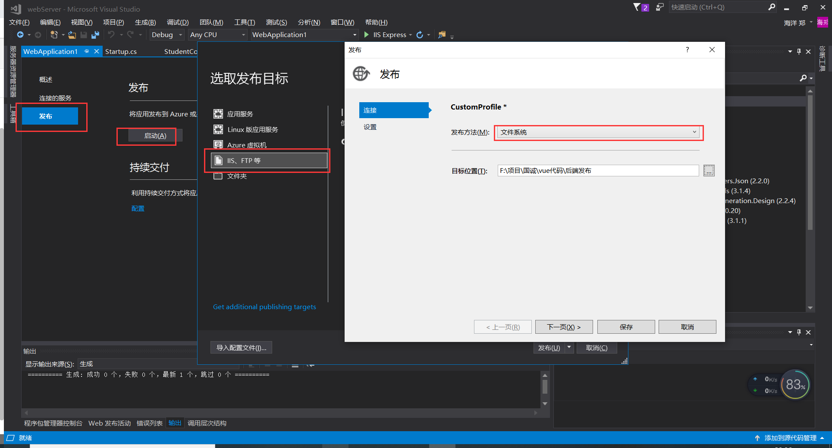Open the WebApplication1 startup project dropdown
Image resolution: width=832 pixels, height=448 pixels.
coord(305,35)
